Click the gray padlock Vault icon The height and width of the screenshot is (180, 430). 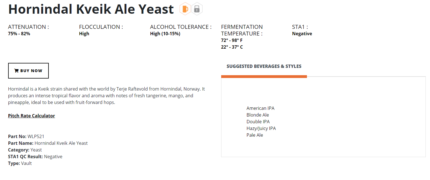click(x=197, y=9)
